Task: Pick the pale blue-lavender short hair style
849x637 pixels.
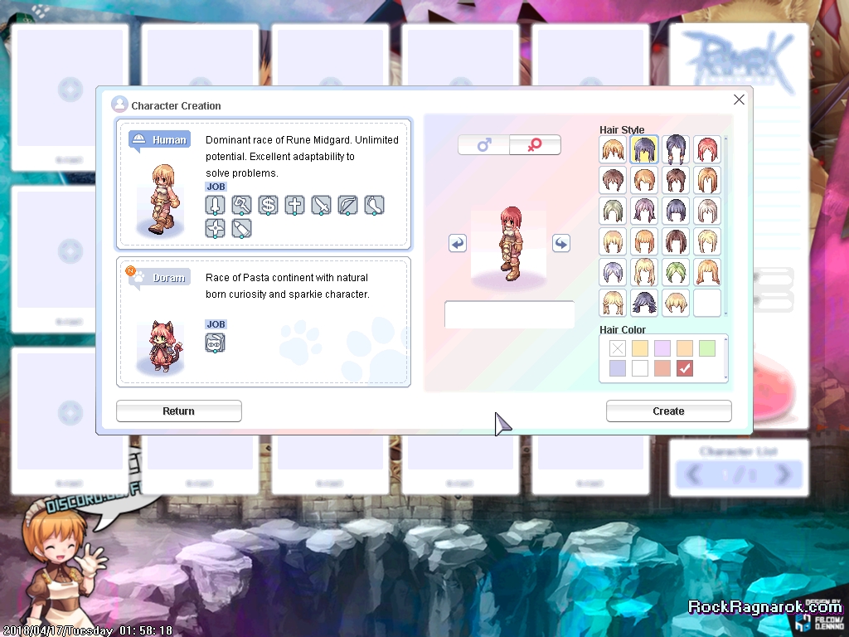Action: point(613,272)
